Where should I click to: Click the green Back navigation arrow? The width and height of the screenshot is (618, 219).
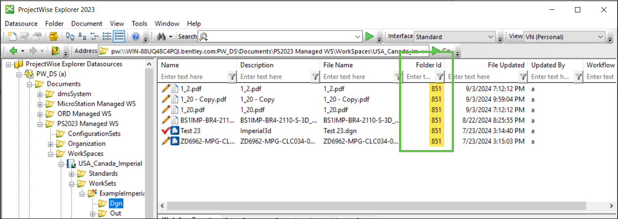(13, 51)
